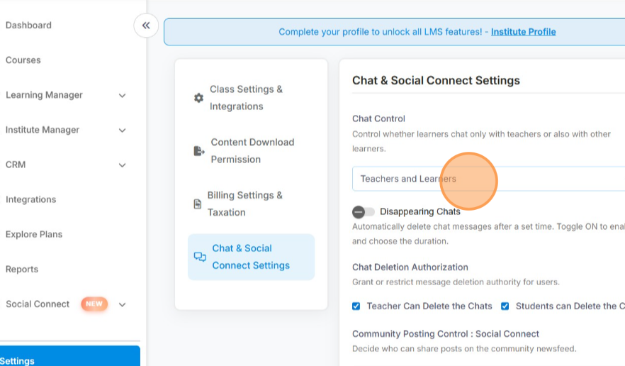Expand the Learning Manager menu chevron

point(122,96)
